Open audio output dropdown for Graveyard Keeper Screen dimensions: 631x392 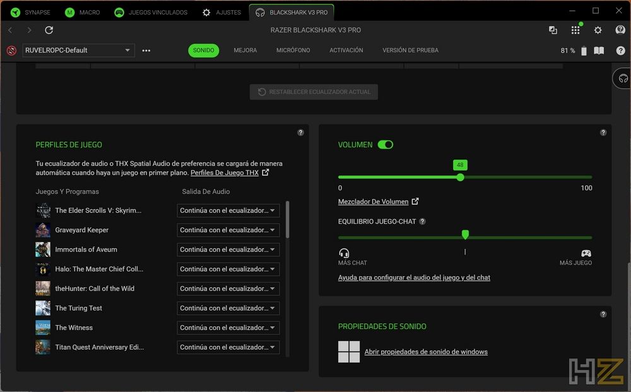pos(228,230)
